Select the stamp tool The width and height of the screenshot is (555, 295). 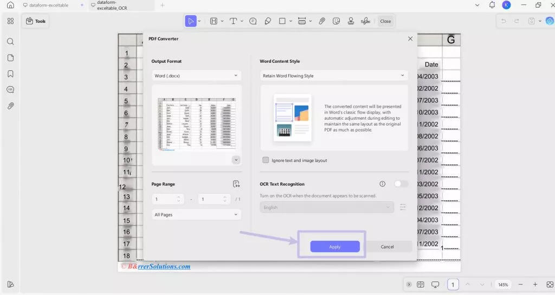click(351, 21)
